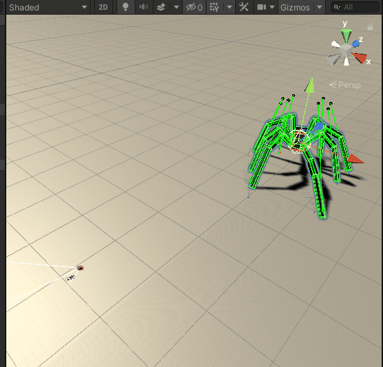The image size is (383, 367).
Task: Toggle scene effects layers icon
Action: [x=160, y=8]
